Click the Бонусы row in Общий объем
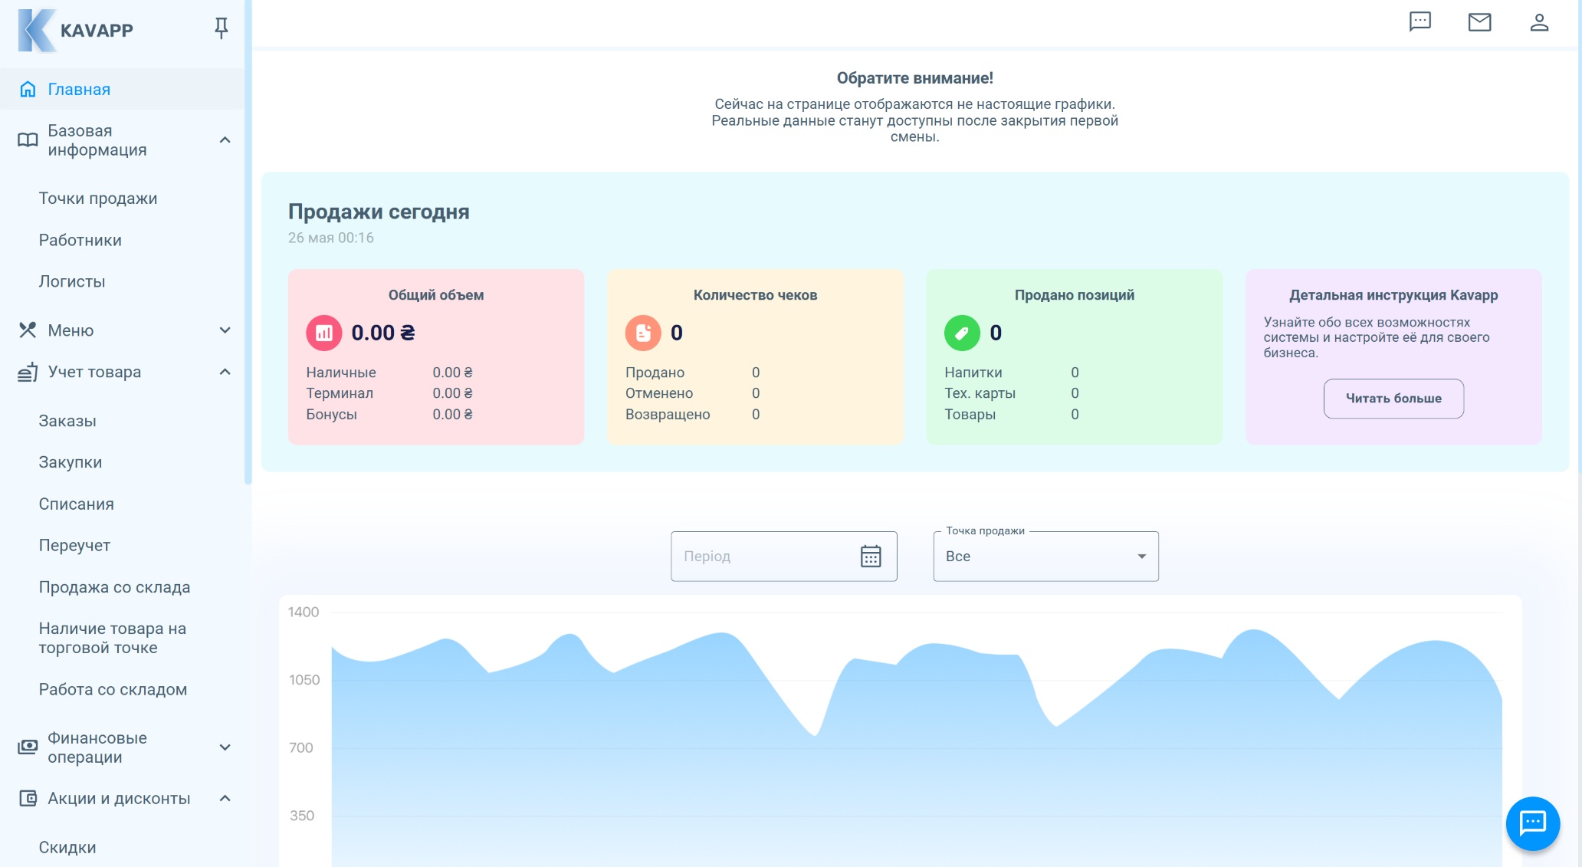Screen dimensions: 1582x867 [389, 415]
